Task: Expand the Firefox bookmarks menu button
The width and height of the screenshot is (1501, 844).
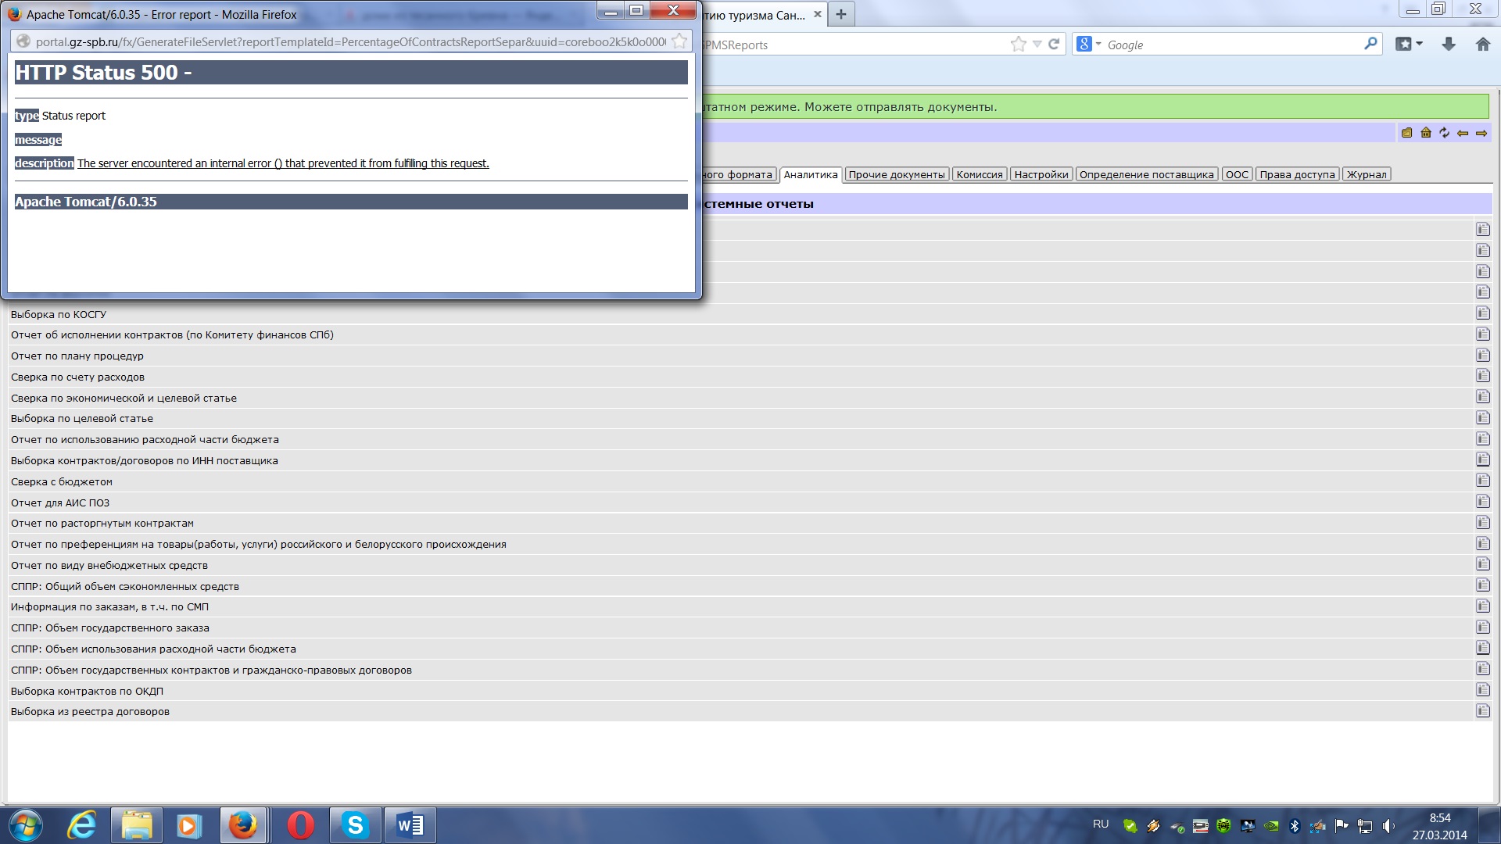Action: click(x=1410, y=45)
